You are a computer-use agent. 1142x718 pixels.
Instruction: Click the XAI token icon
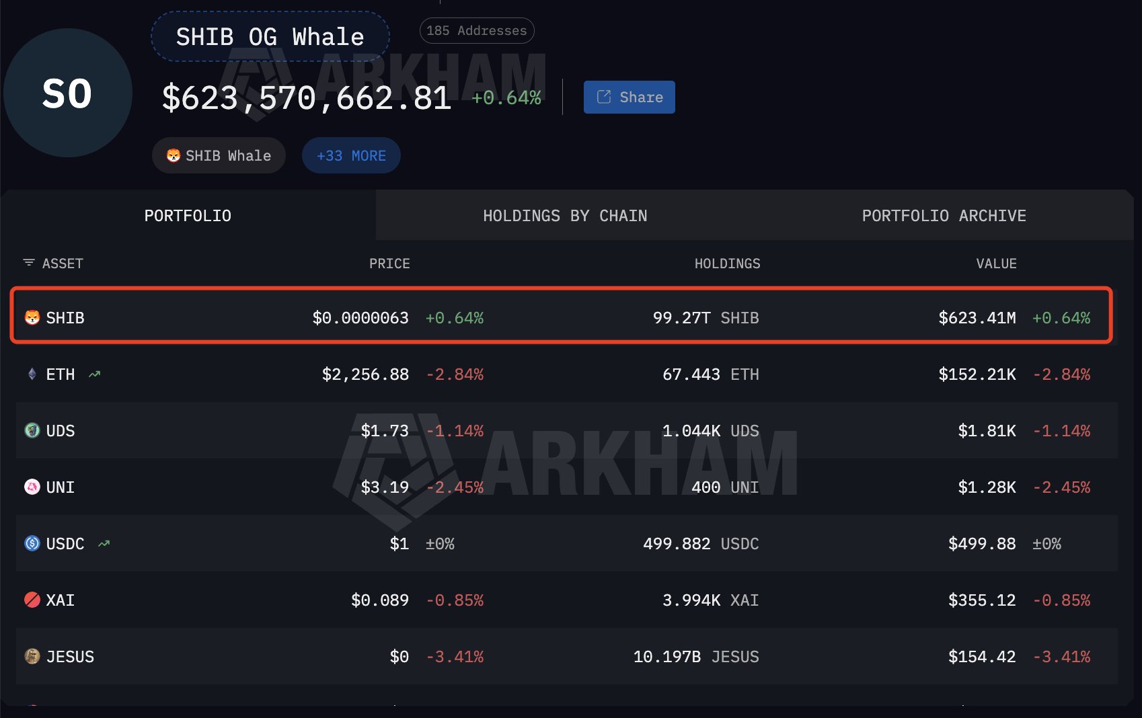pos(32,600)
